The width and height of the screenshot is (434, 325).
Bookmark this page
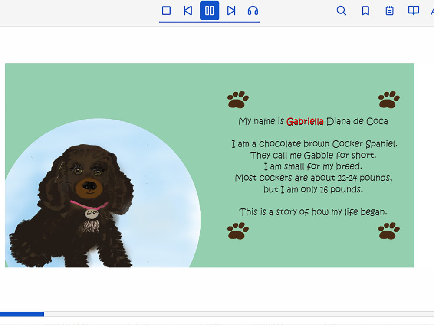coord(365,11)
